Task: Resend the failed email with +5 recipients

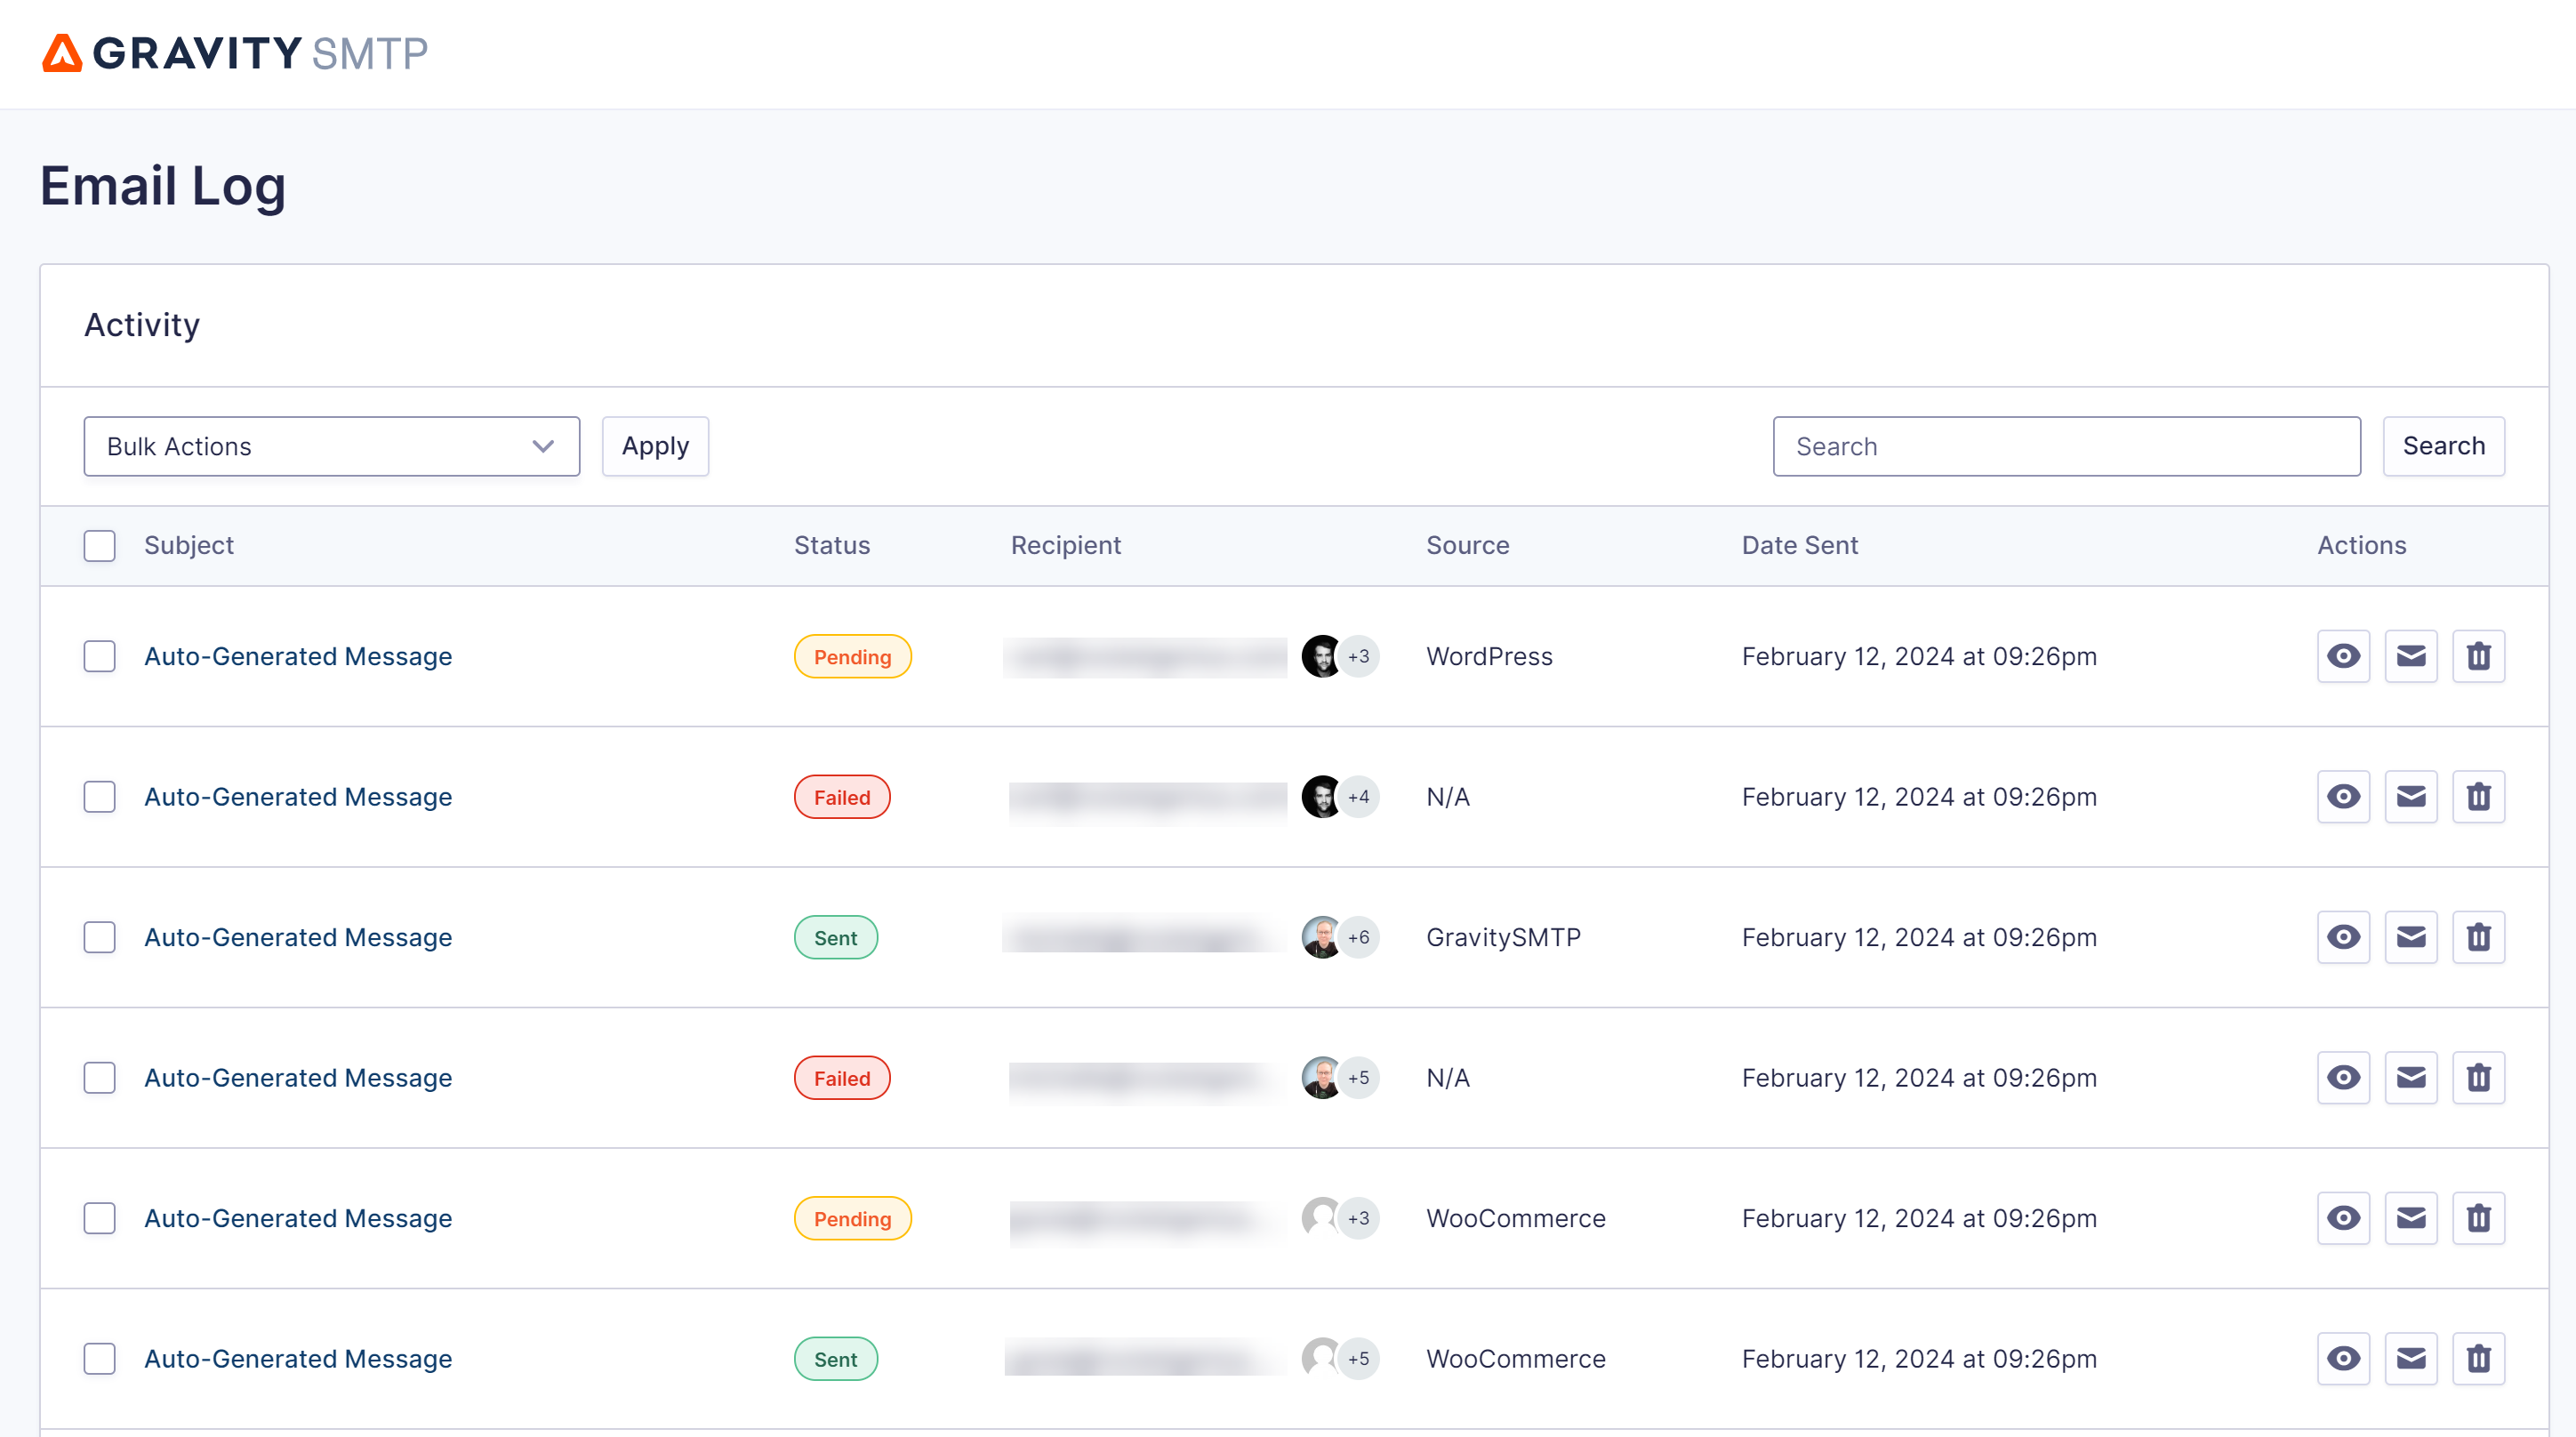Action: (x=2411, y=1078)
